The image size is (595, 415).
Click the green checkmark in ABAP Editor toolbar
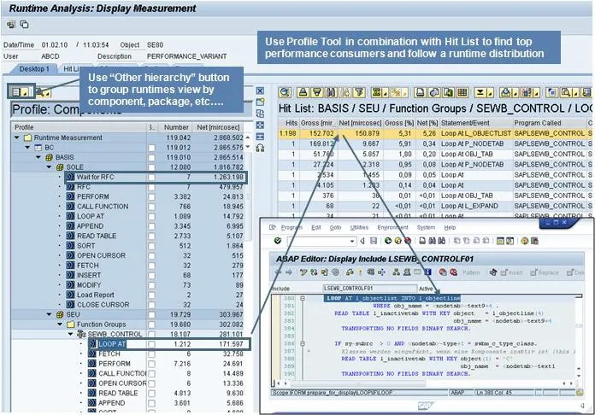278,241
